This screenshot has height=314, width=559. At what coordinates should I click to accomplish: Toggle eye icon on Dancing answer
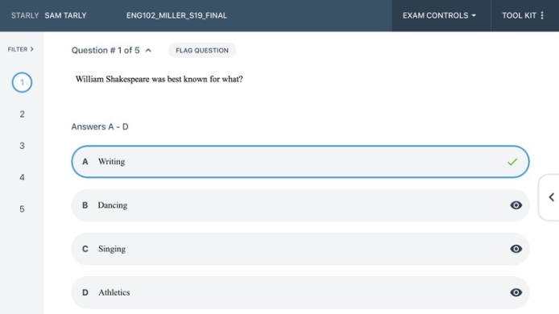tap(516, 205)
